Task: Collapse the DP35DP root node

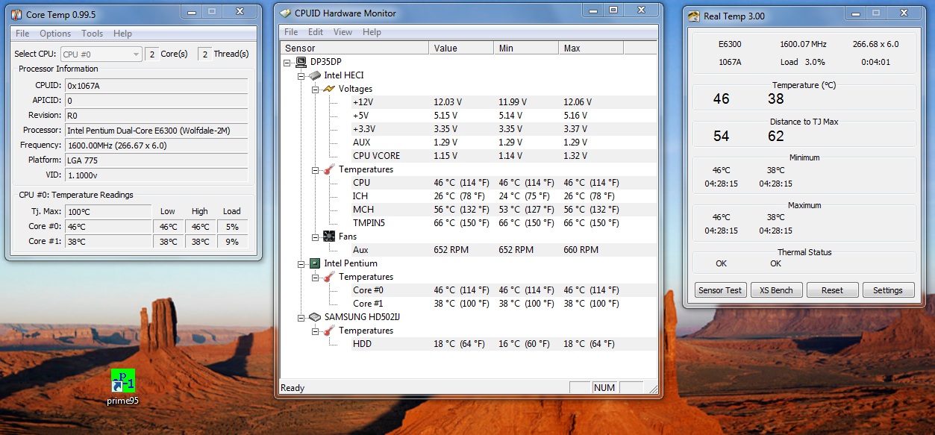Action: [x=288, y=62]
